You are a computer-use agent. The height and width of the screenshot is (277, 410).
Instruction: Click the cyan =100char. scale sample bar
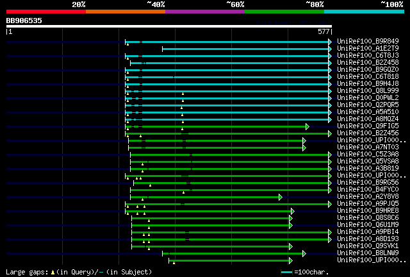[x=286, y=273]
